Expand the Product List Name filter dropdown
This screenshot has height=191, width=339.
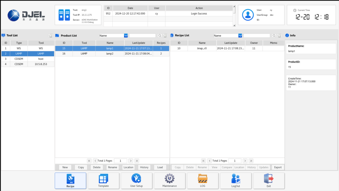pos(126,36)
